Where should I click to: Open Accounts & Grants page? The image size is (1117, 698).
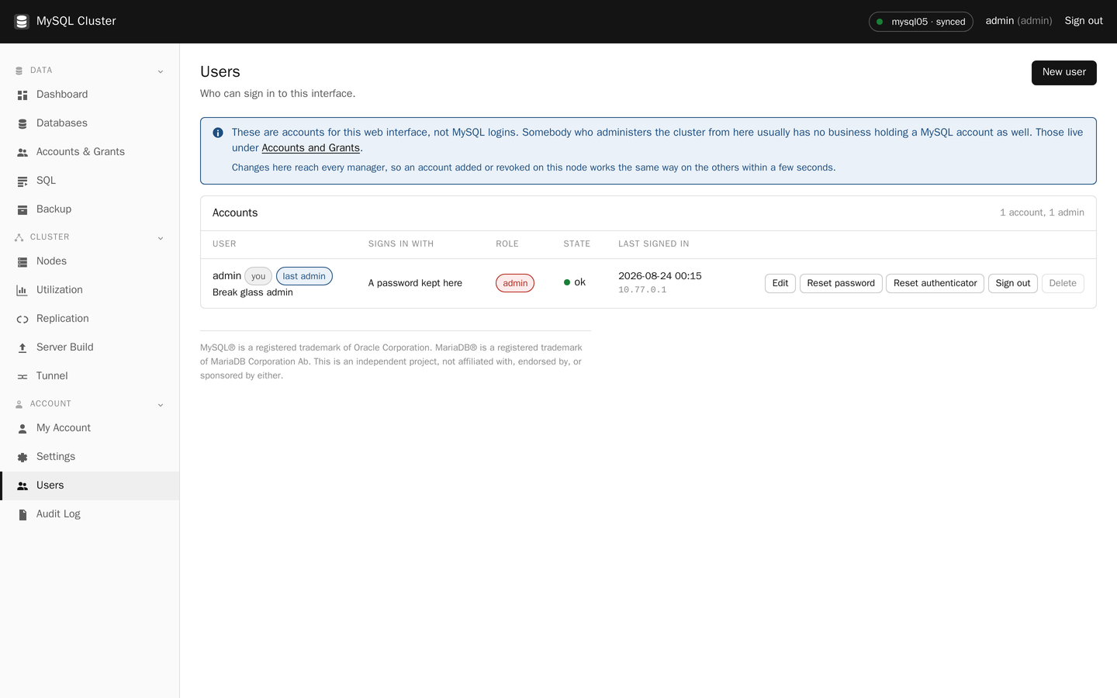click(89, 152)
